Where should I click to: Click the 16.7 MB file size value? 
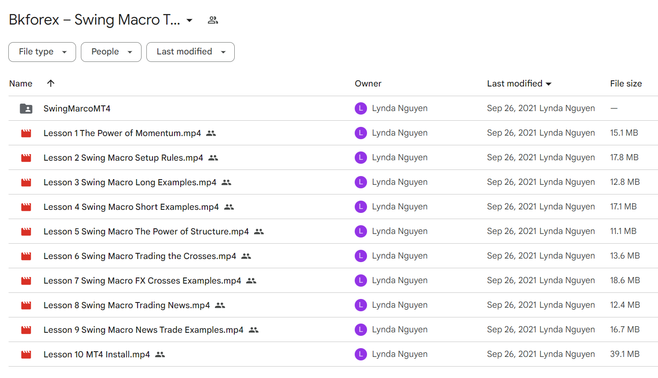coord(625,330)
